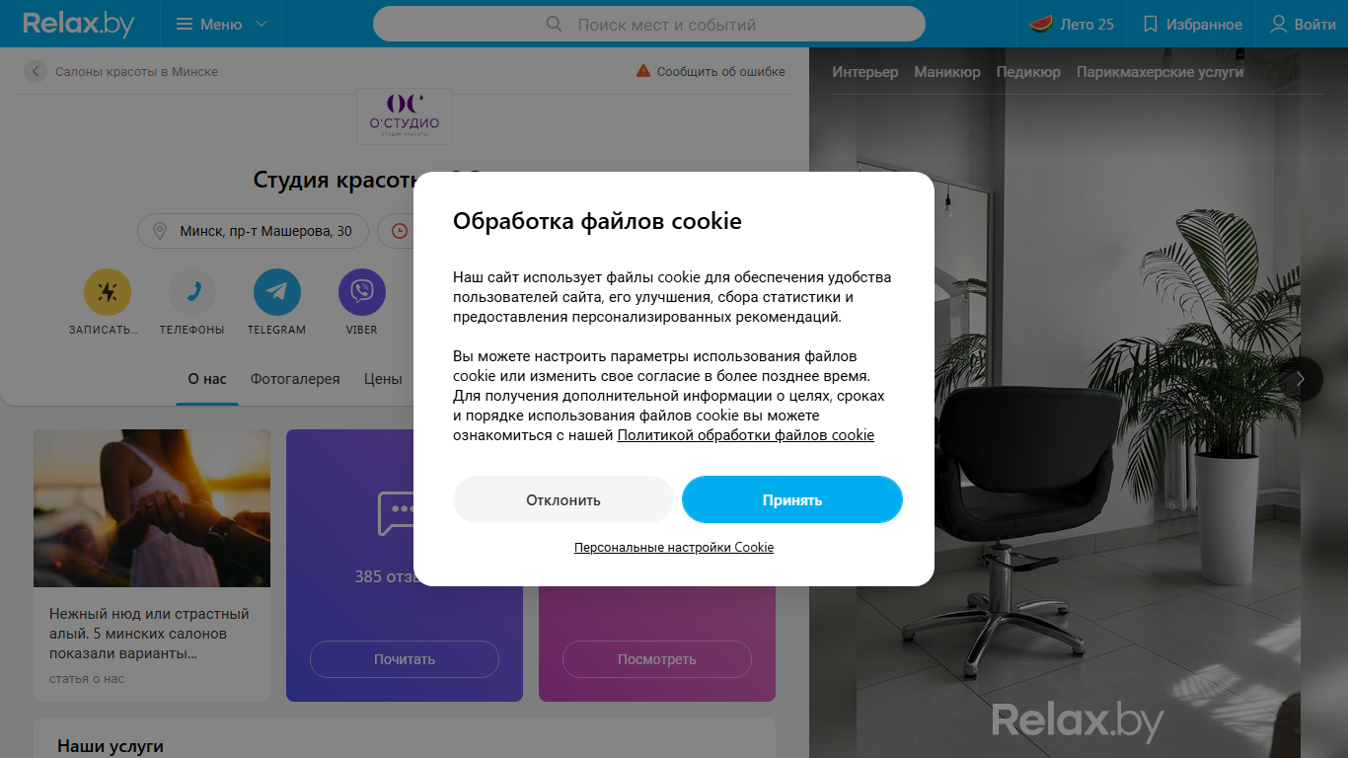Viewport: 1348px width, 758px height.
Task: Switch to the Цены tab
Action: coord(383,379)
